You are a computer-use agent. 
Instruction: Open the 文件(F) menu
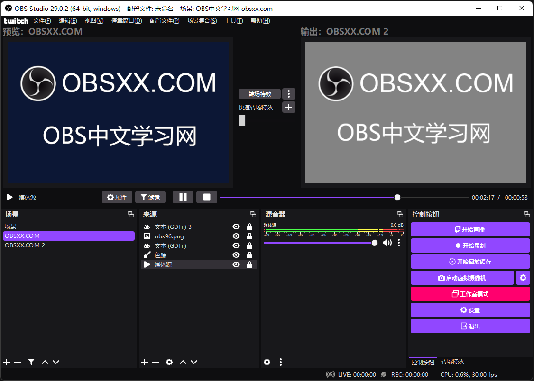pos(42,21)
